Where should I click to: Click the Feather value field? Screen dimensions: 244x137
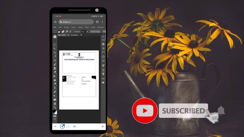click(83, 32)
